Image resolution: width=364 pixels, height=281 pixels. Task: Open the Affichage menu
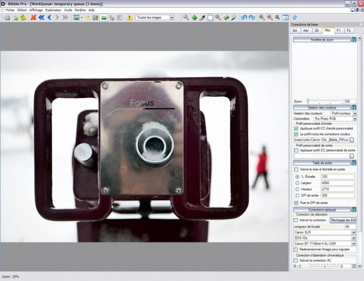(36, 10)
